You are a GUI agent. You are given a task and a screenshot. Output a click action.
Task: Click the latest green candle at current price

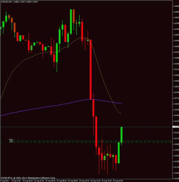(x=121, y=135)
